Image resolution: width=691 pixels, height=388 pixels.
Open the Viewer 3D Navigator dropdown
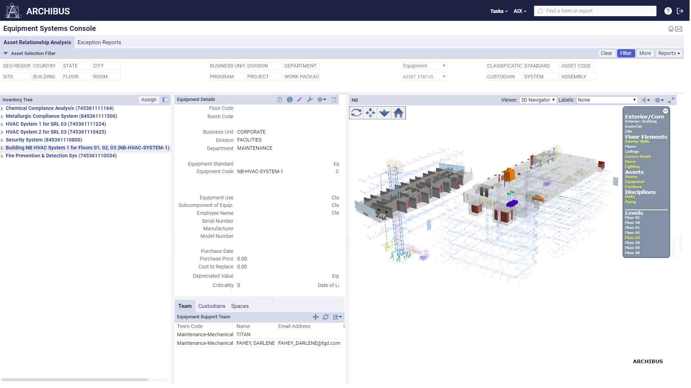[x=538, y=100]
